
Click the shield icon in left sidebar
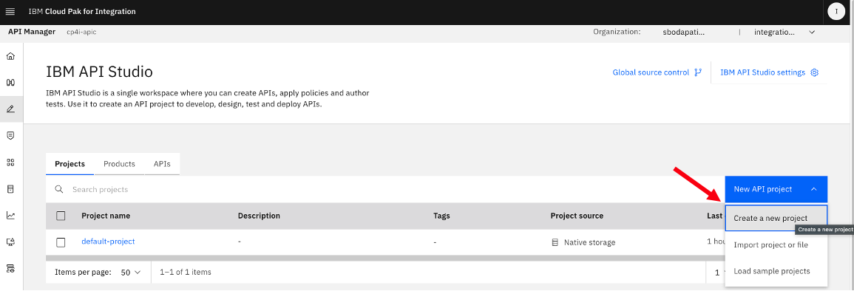pyautogui.click(x=10, y=135)
